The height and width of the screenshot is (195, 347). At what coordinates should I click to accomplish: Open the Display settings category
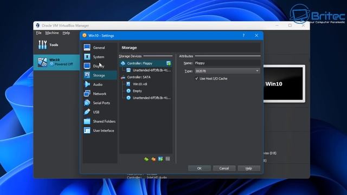point(100,66)
